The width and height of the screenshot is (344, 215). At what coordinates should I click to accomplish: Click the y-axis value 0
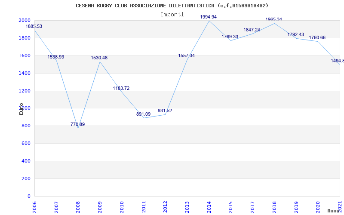click(x=29, y=196)
